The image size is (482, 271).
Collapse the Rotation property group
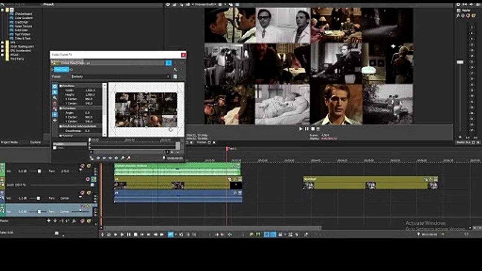pyautogui.click(x=61, y=108)
